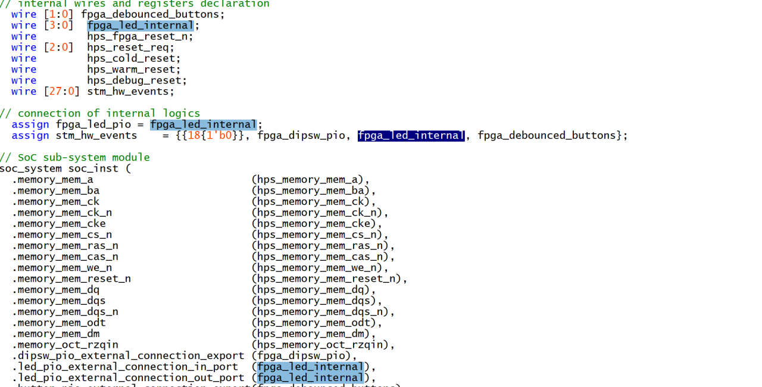Click highlighted fpga_led_internal on the out_port line
Screen dimensions: 762x387
tap(310, 378)
